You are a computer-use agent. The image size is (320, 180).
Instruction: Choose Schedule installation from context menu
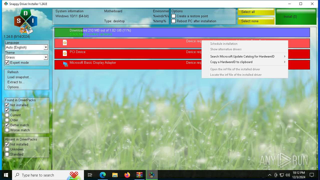tap(245, 44)
